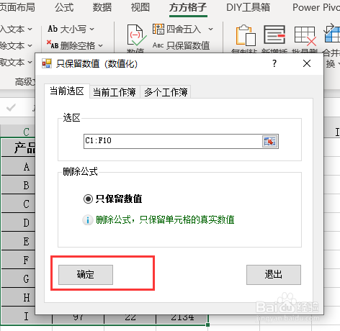This screenshot has height=331, width=340.
Task: Switch to the 当前工作簿 tab
Action: point(115,92)
